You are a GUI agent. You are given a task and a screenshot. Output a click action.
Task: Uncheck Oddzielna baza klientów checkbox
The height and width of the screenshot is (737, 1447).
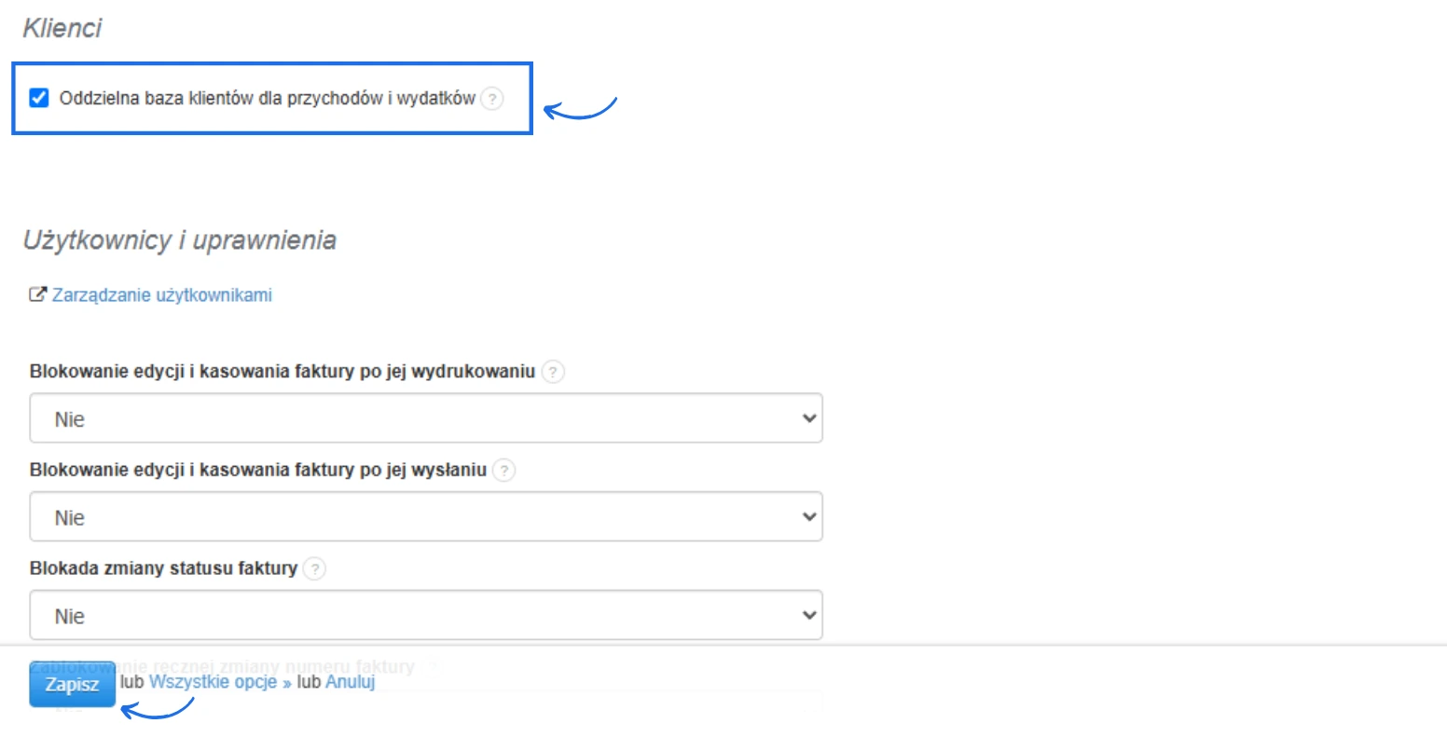(39, 98)
